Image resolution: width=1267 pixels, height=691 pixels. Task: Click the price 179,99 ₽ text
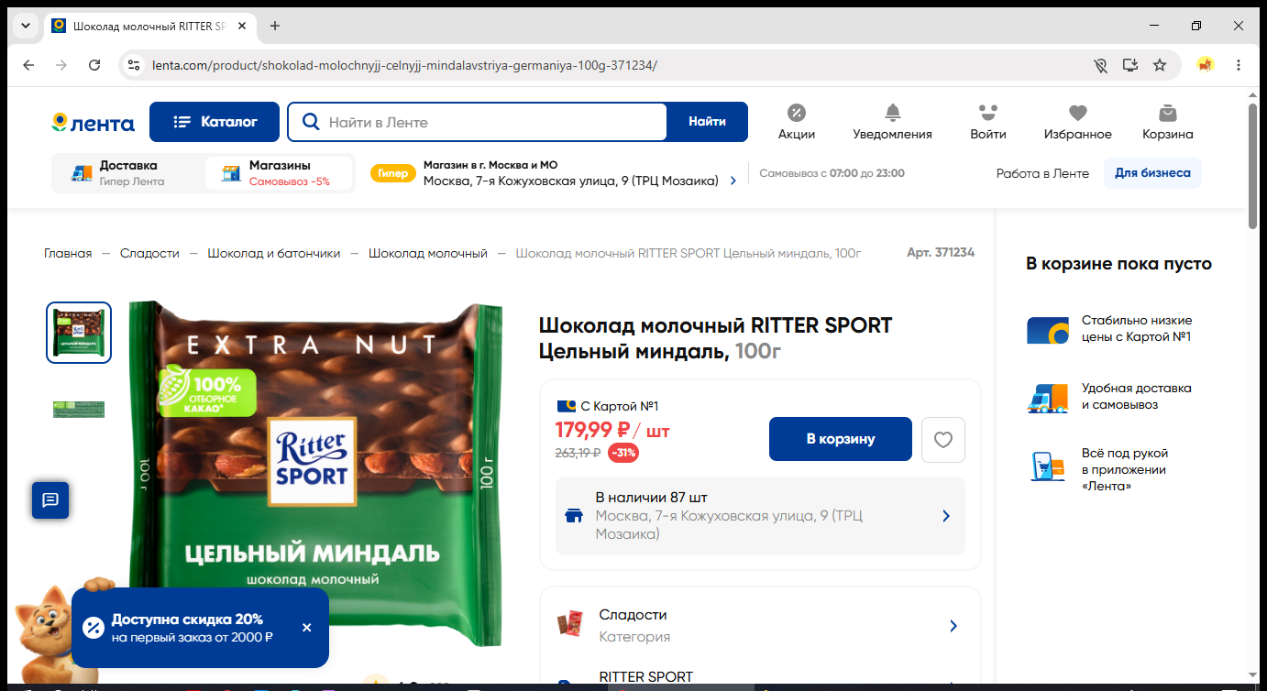click(592, 430)
